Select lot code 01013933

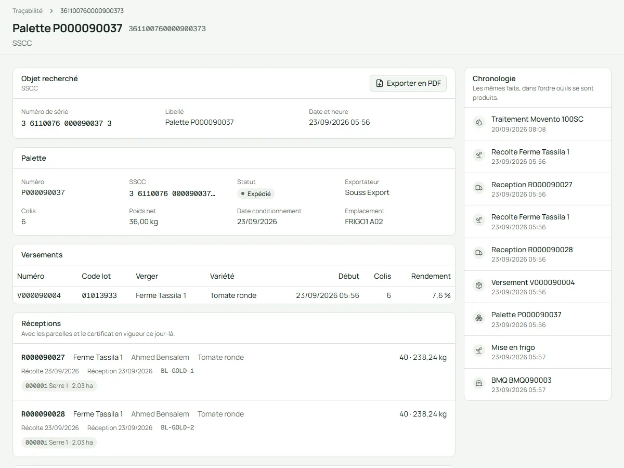click(99, 295)
